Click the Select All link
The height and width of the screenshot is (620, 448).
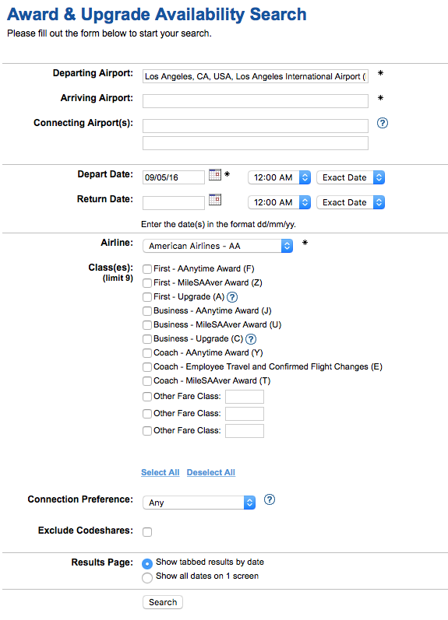(x=161, y=472)
